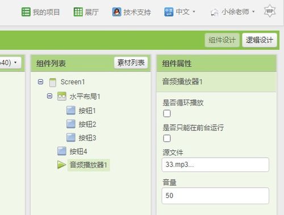Click the 音量 field showing 50
The height and width of the screenshot is (215, 284).
click(215, 196)
